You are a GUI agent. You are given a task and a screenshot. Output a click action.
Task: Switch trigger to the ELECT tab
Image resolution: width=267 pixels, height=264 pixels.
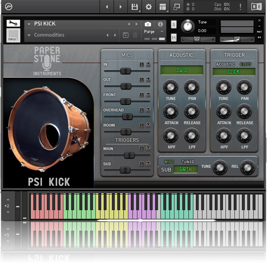(x=246, y=65)
